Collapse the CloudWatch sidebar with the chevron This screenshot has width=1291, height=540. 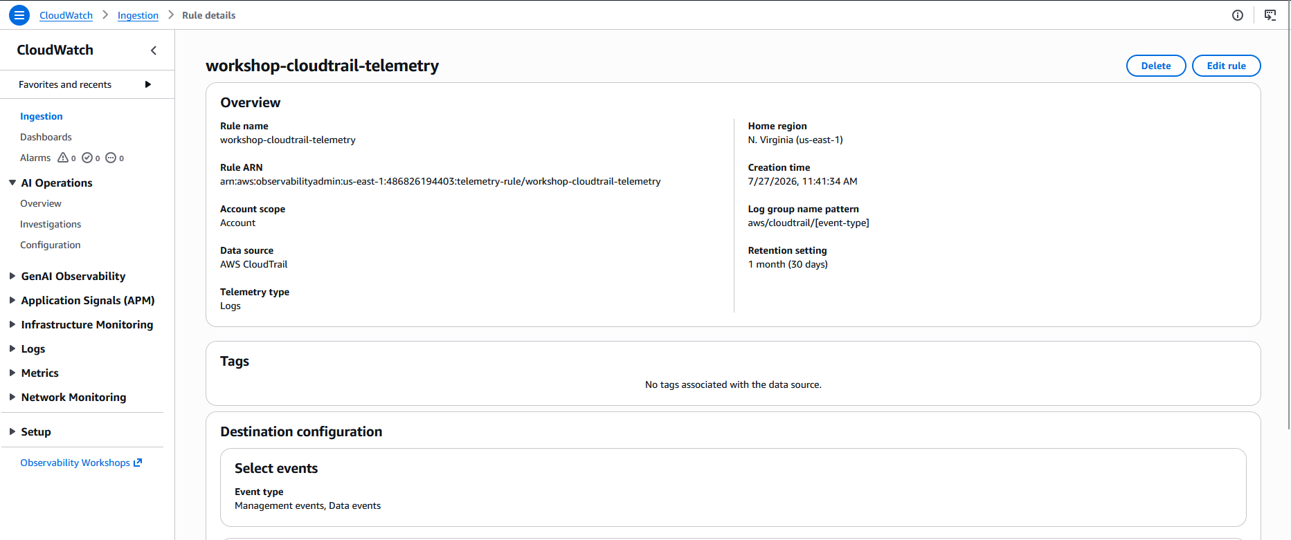click(154, 50)
